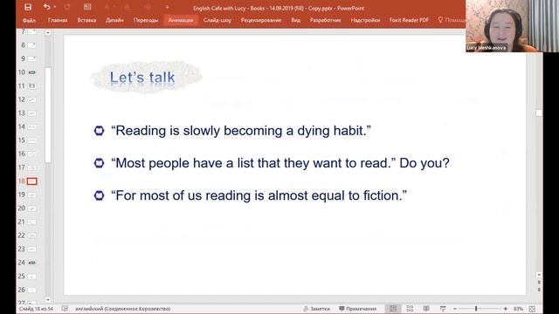The height and width of the screenshot is (314, 559).
Task: Click the Tell Me lightbulb help field
Action: click(452, 20)
